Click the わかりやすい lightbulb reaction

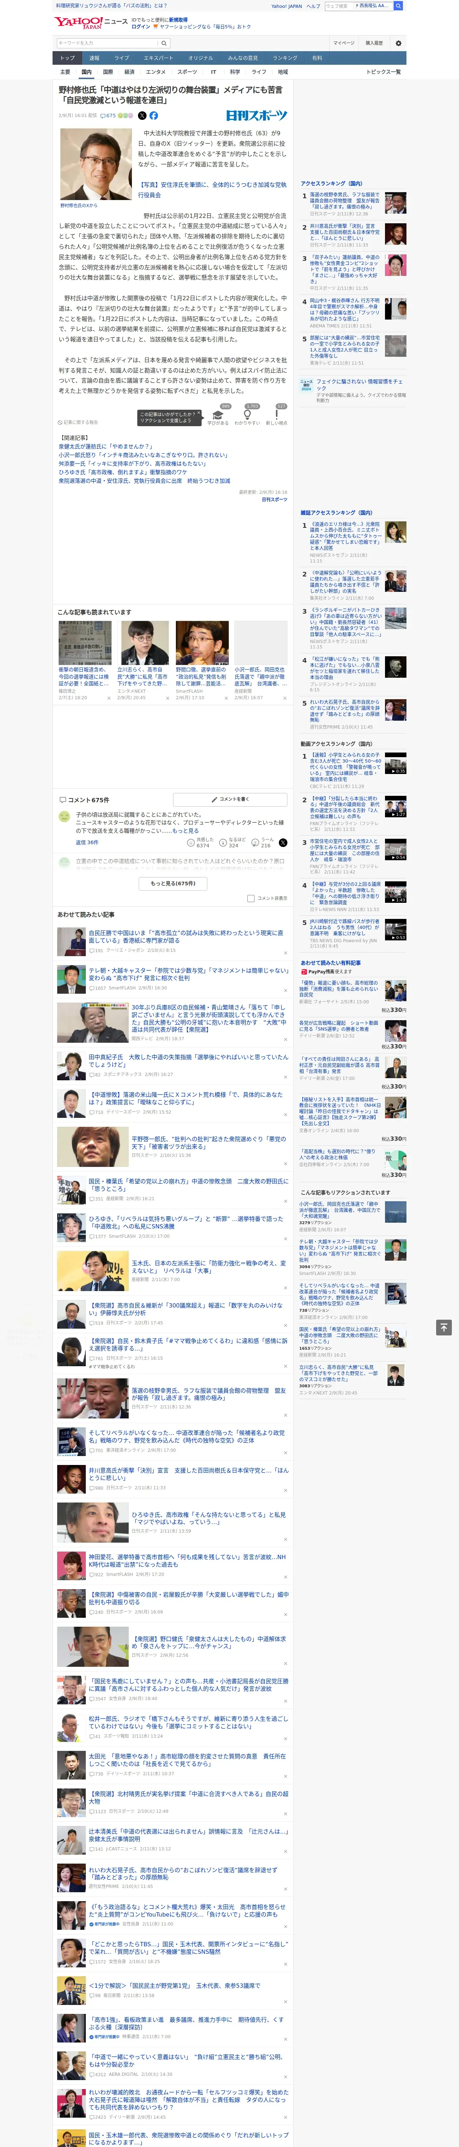point(247,415)
